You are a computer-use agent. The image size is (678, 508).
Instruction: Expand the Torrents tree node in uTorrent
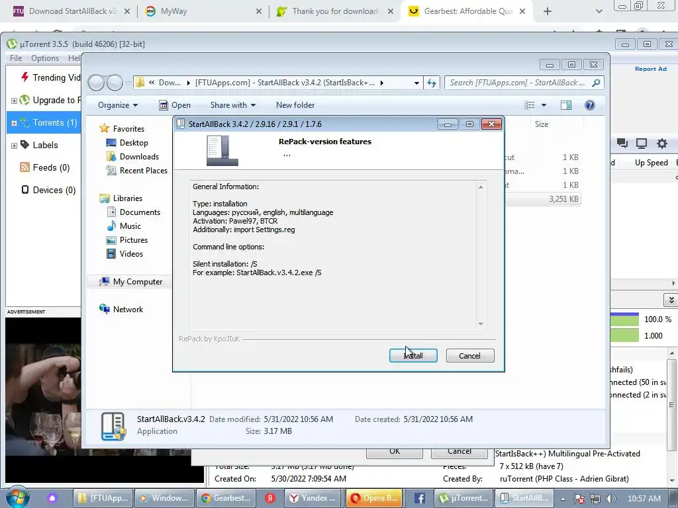14,123
